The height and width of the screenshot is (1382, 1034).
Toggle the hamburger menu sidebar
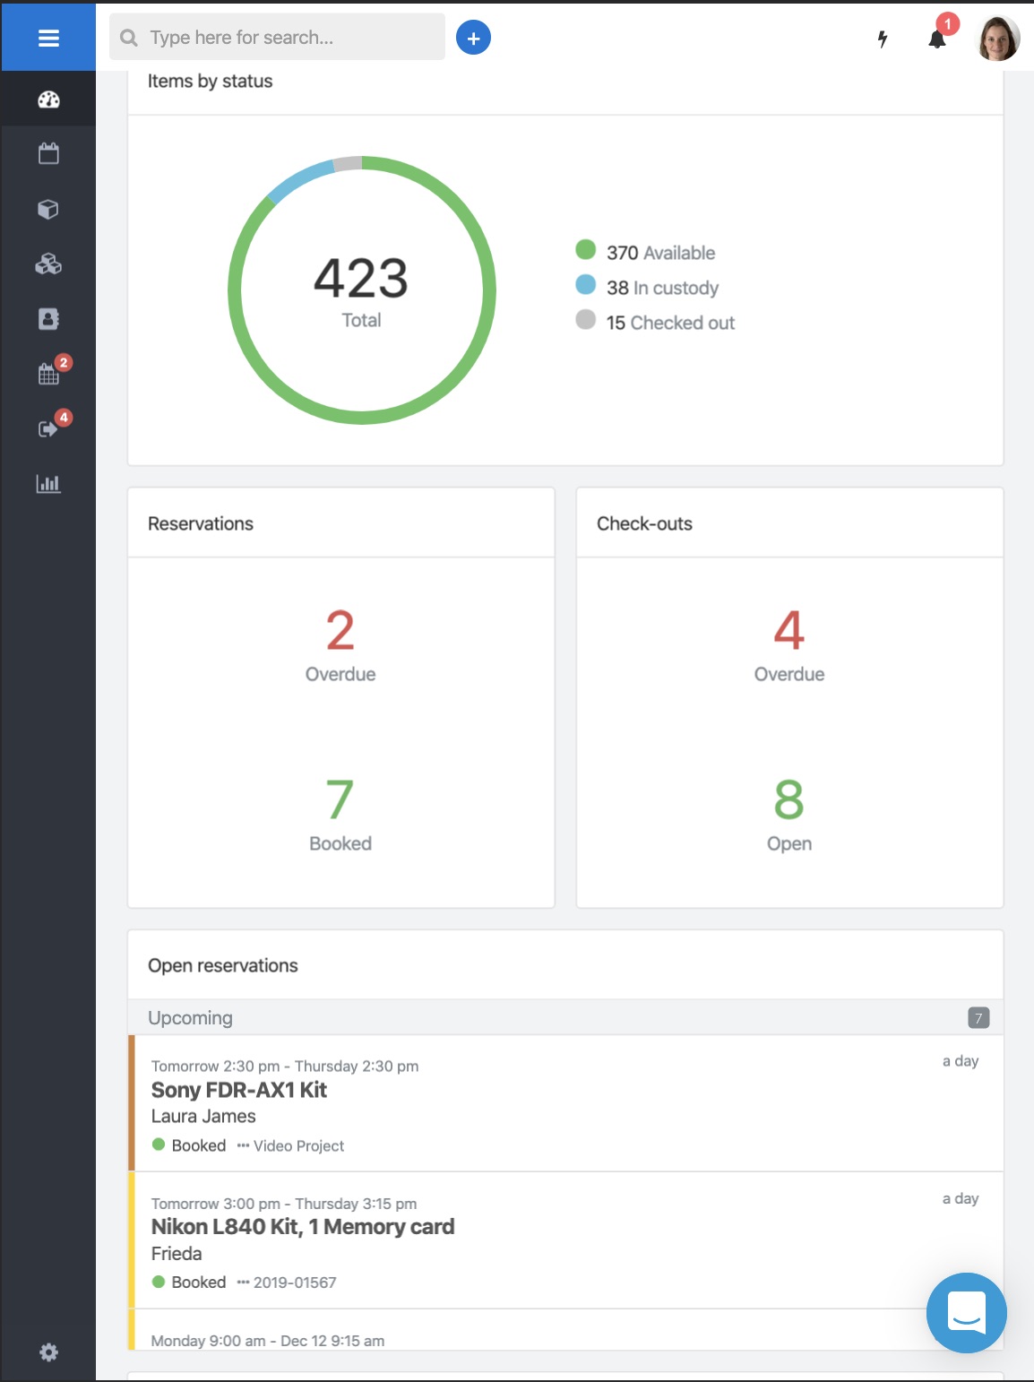[x=48, y=38]
